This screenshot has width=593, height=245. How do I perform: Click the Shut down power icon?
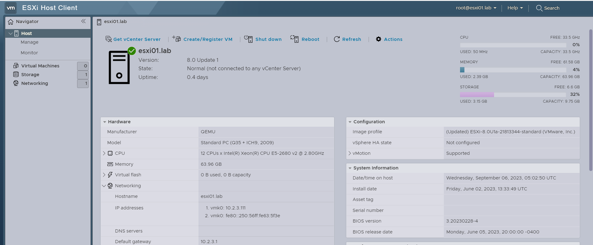pos(248,39)
